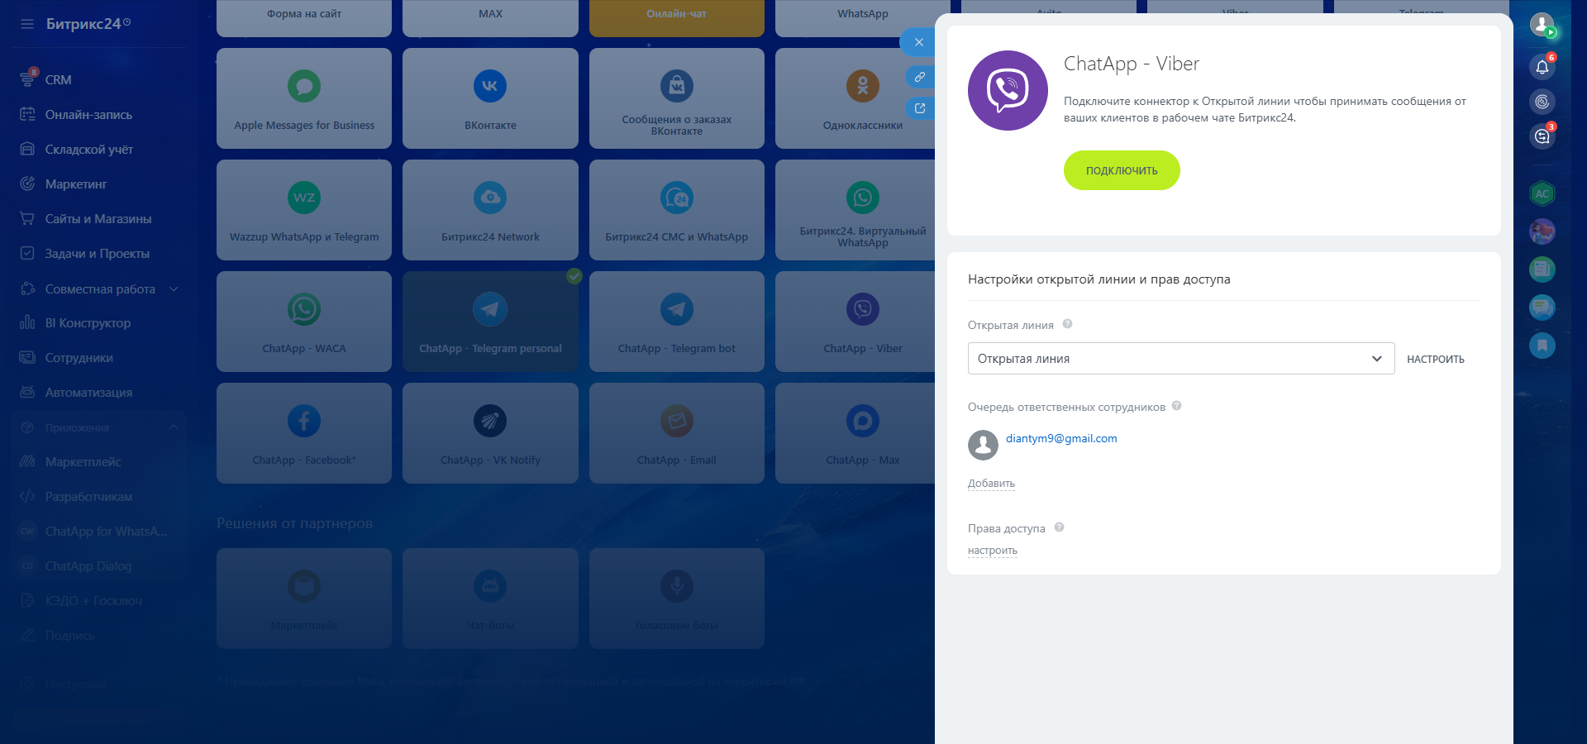Open panel in new window icon
The image size is (1587, 744).
pyautogui.click(x=919, y=108)
